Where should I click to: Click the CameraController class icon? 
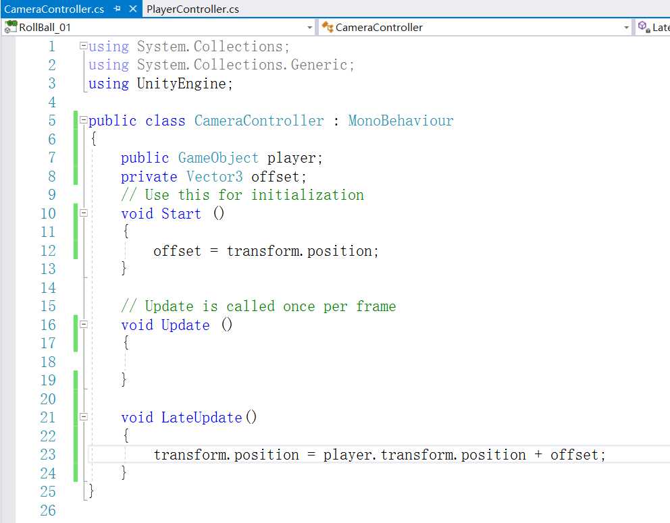pyautogui.click(x=328, y=27)
